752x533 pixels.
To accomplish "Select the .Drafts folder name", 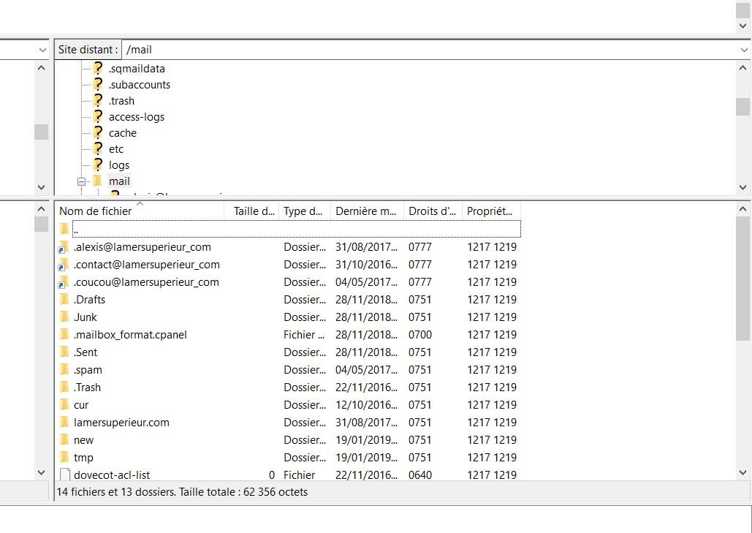I will (89, 300).
